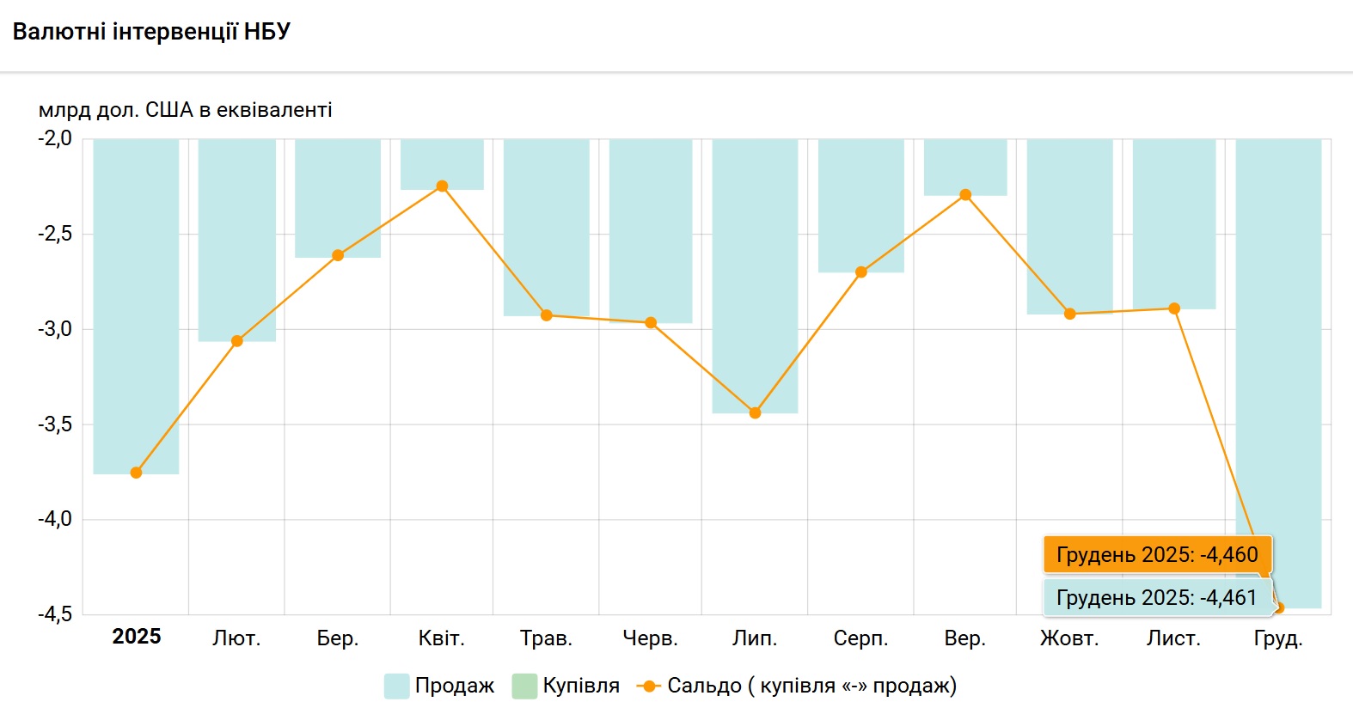Toggle the Купівля series in the legend
Viewport: 1353px width, 708px height.
581,686
